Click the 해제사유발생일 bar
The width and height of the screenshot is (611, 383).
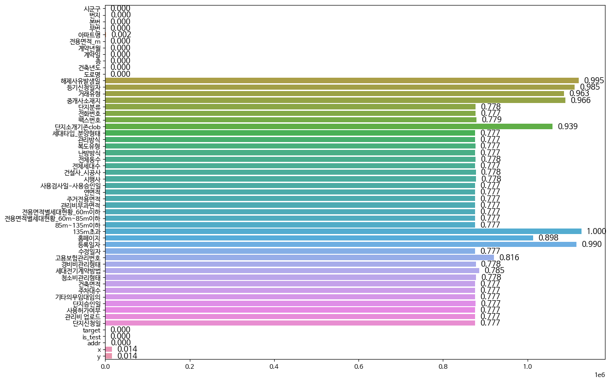pyautogui.click(x=342, y=80)
